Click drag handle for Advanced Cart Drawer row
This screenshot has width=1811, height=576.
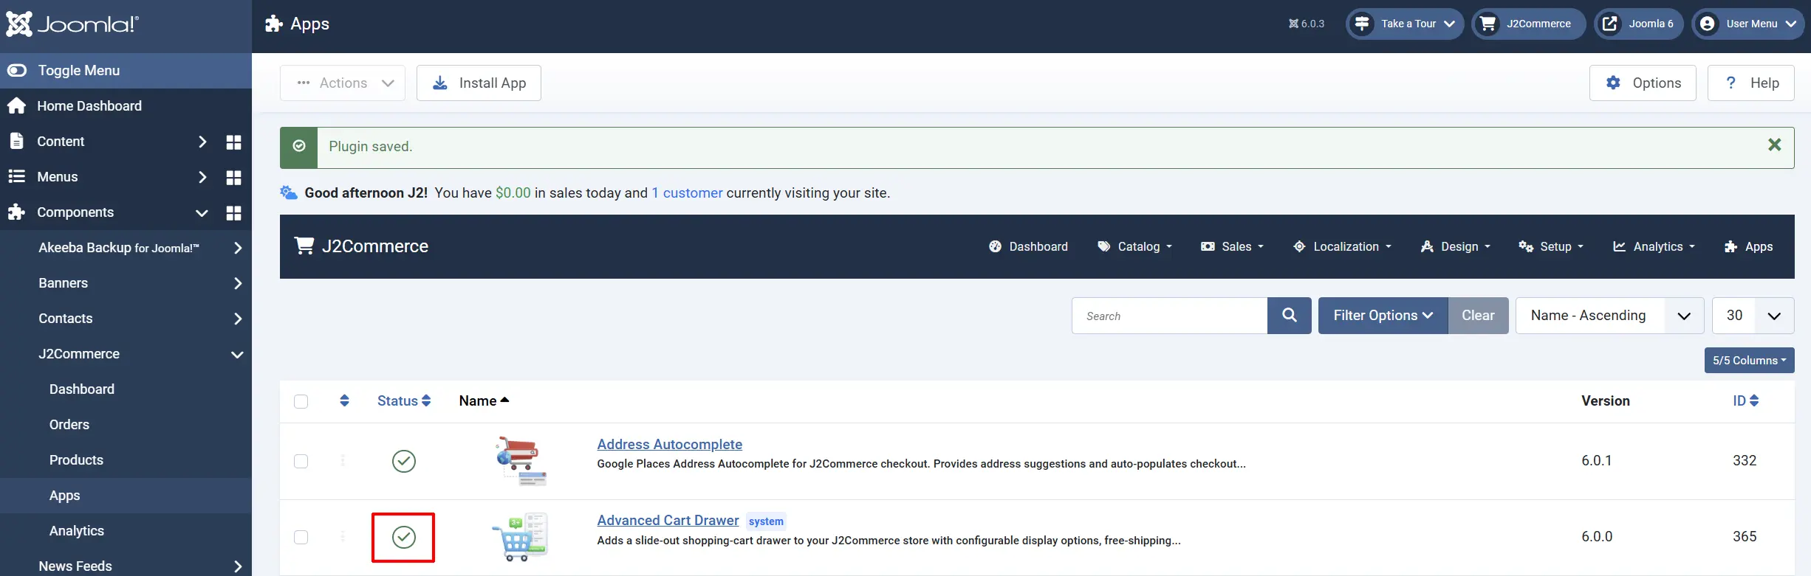[x=343, y=537]
